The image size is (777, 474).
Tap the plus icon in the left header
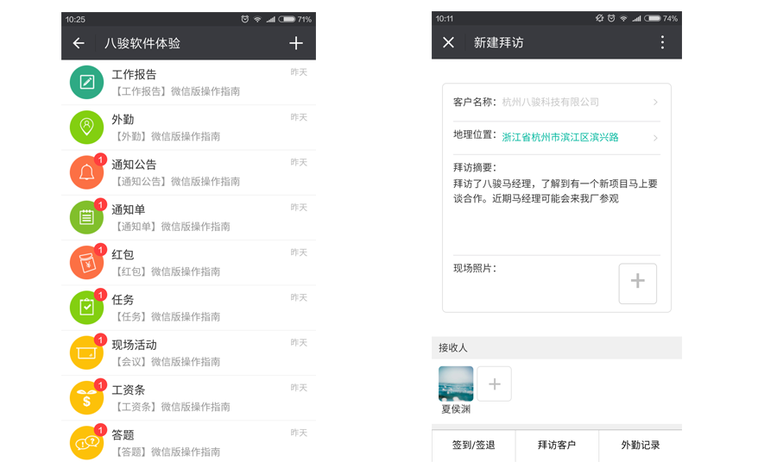point(295,43)
